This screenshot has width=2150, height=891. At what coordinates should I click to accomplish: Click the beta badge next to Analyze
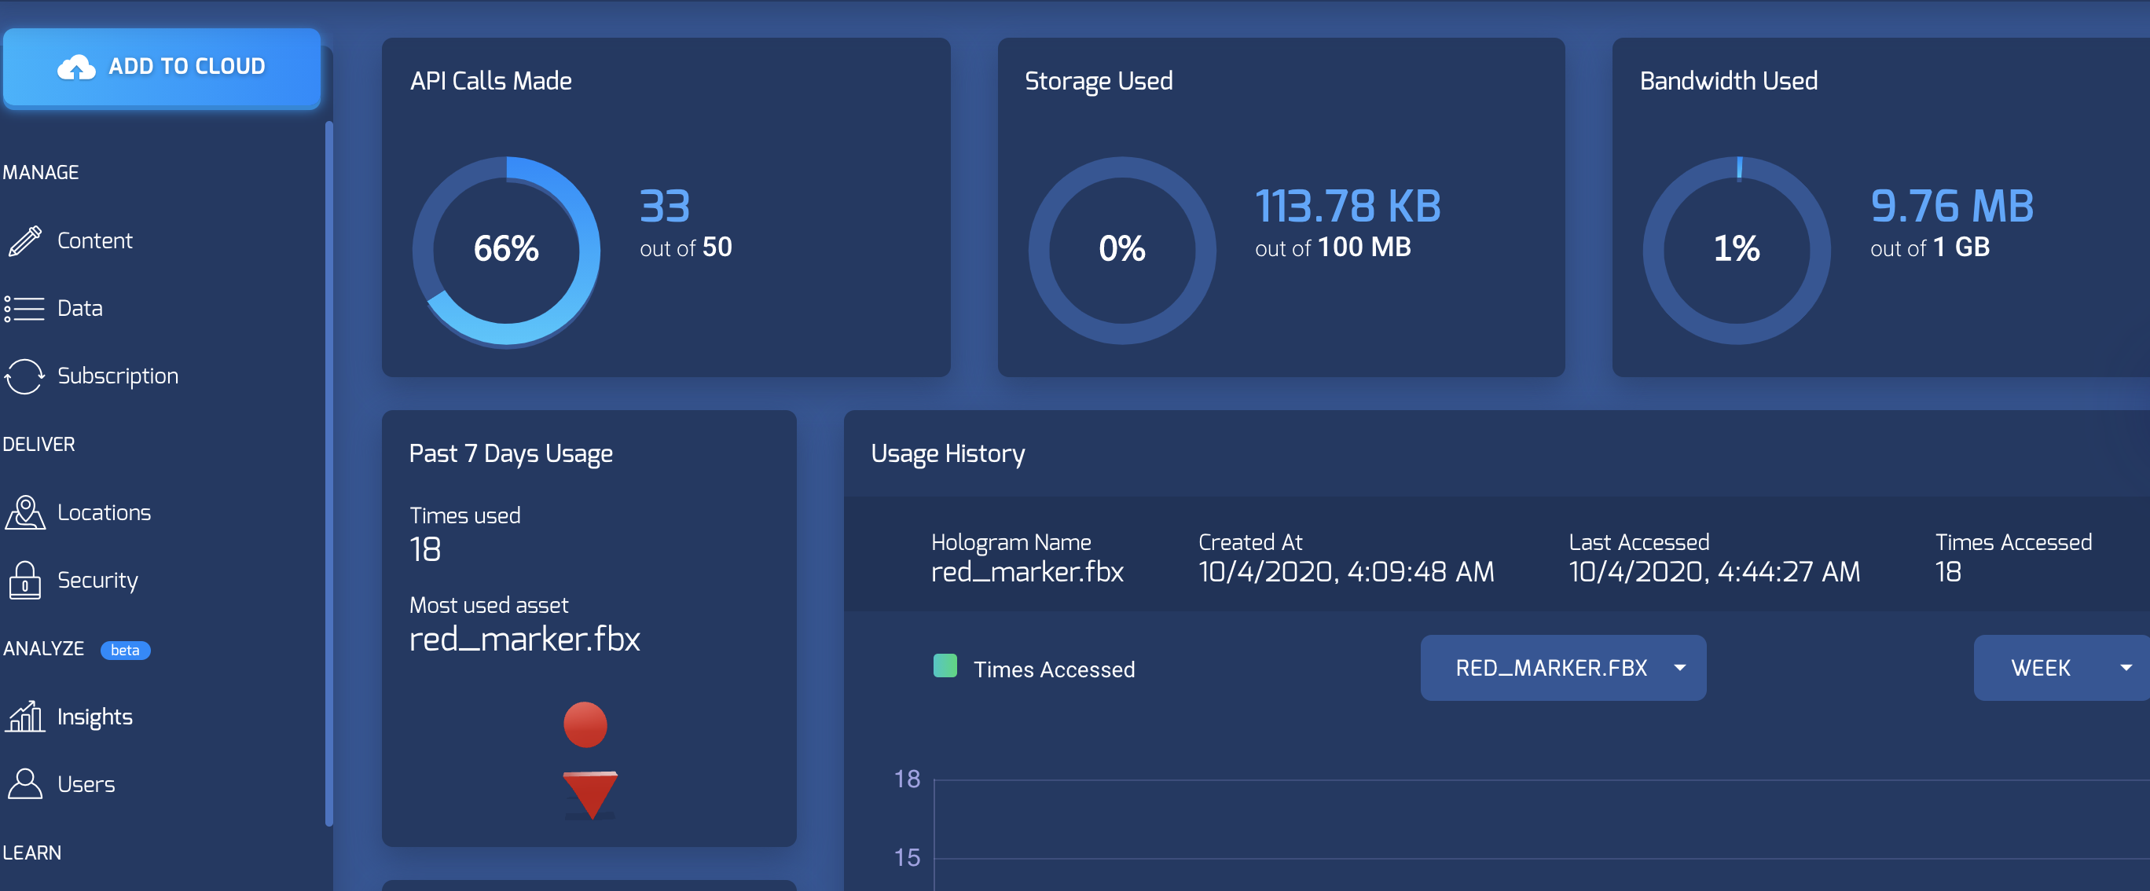[x=125, y=650]
